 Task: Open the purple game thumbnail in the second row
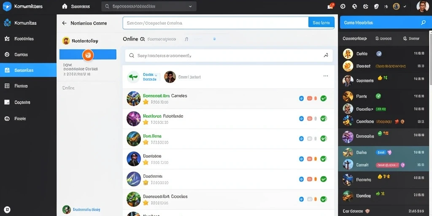(x=134, y=119)
